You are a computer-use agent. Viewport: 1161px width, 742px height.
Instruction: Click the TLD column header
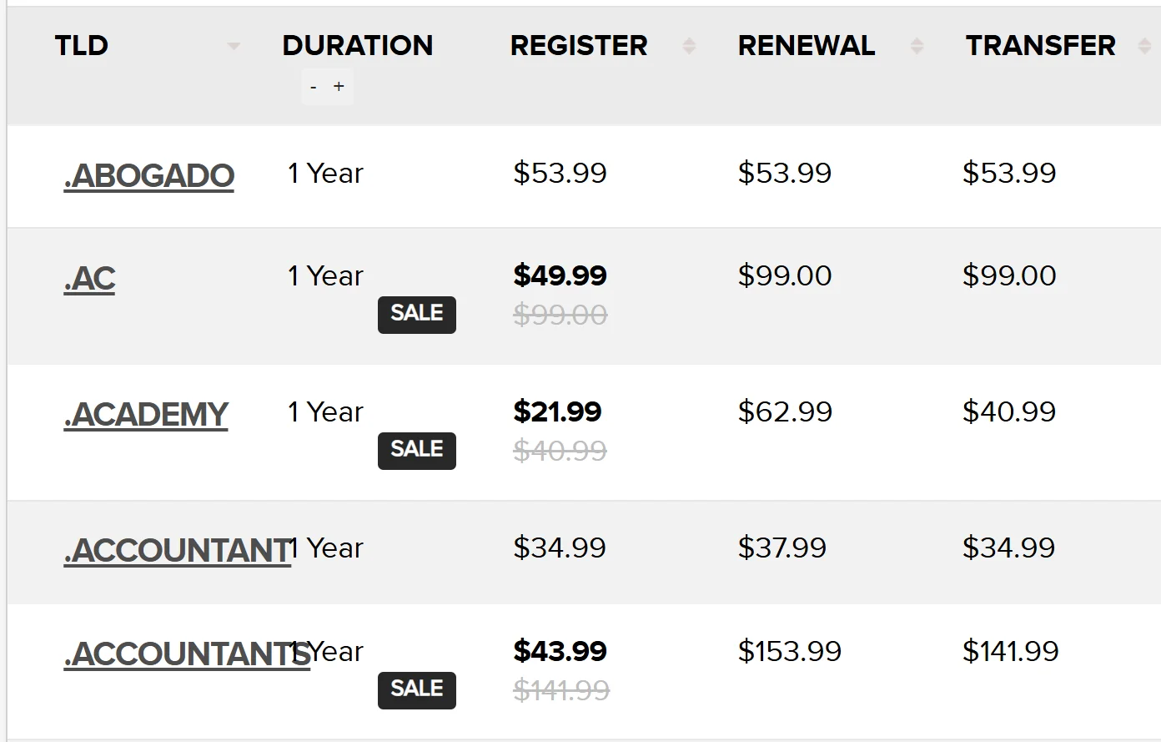82,45
